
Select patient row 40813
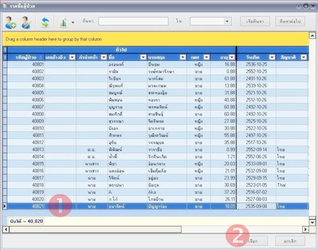[x=156, y=150]
